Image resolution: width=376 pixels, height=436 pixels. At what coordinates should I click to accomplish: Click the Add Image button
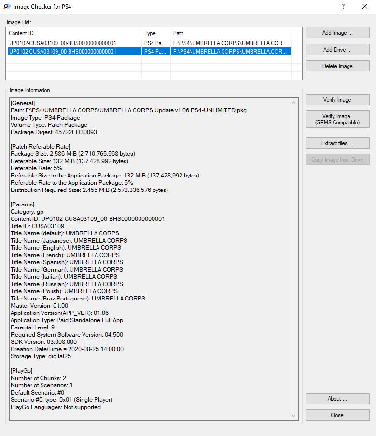337,33
